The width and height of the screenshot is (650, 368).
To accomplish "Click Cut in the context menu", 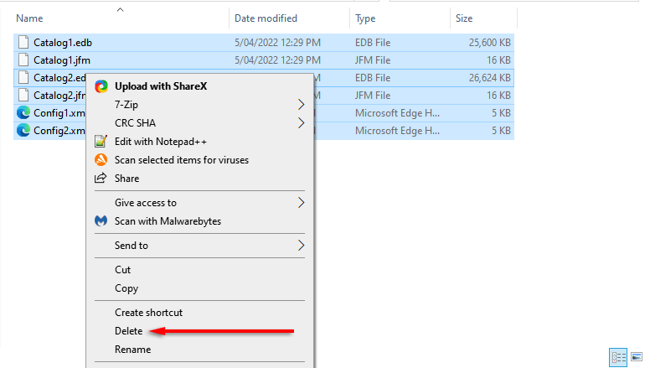I will tap(123, 270).
